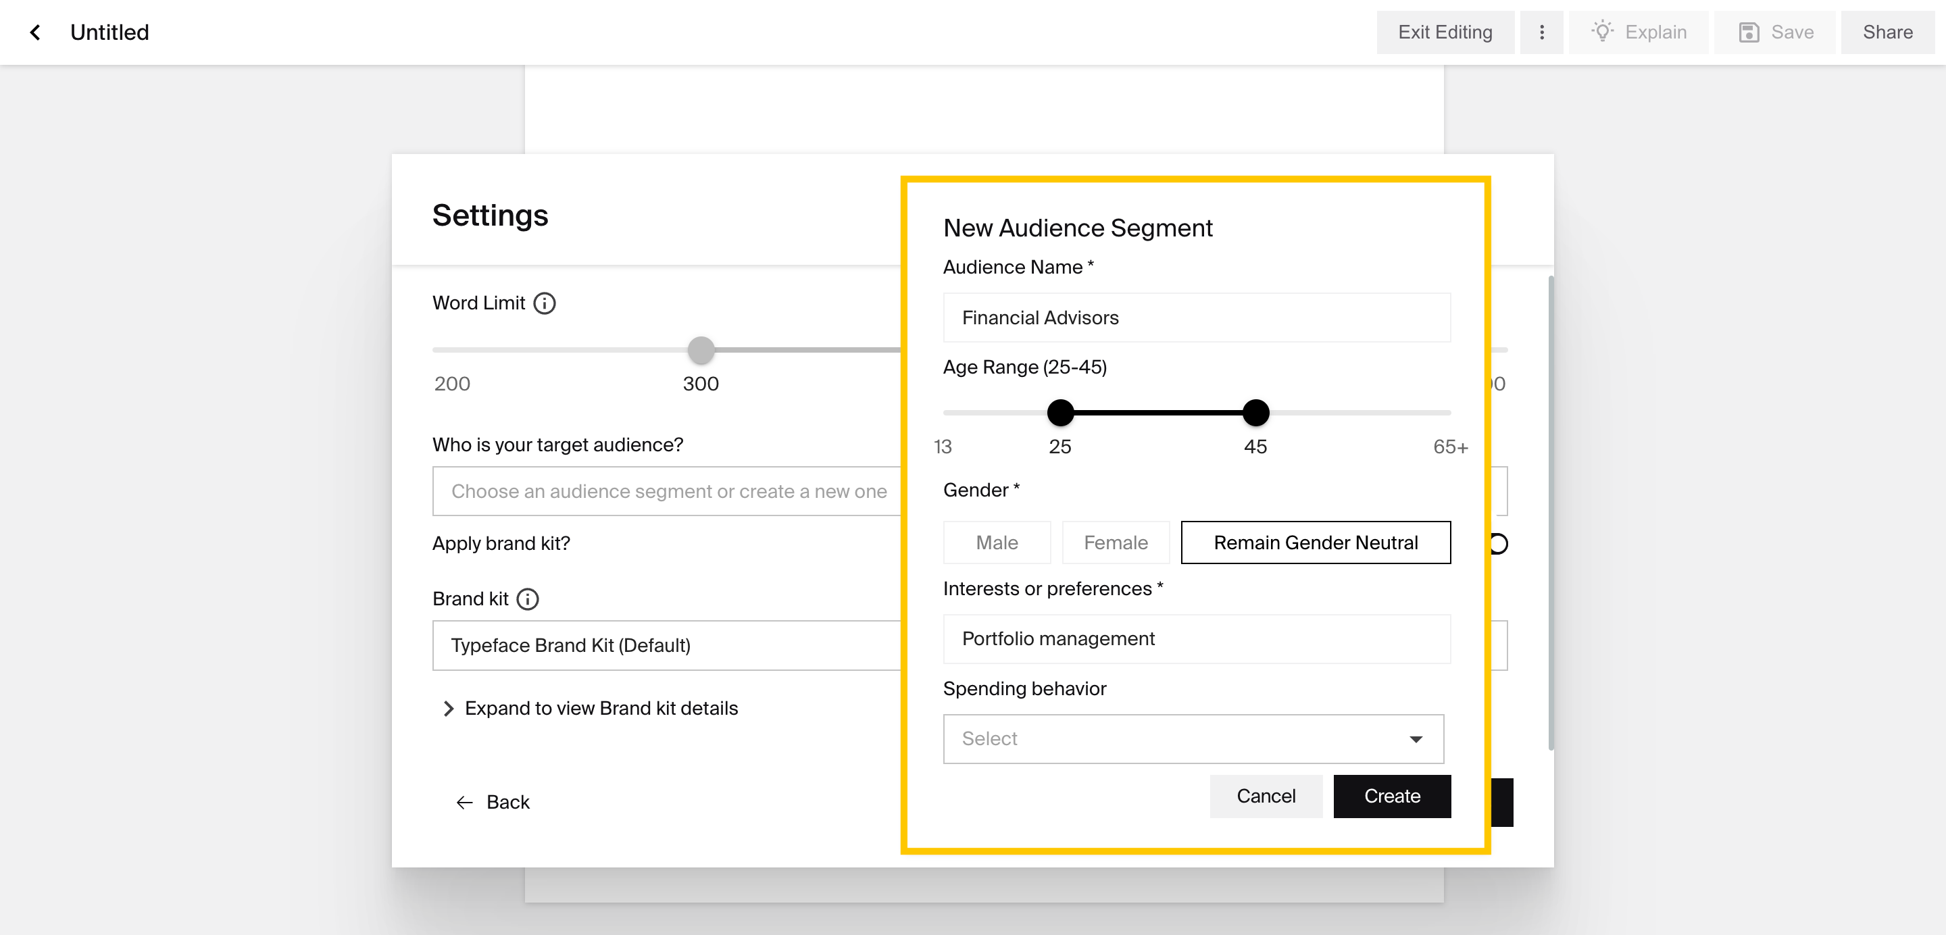Image resolution: width=1946 pixels, height=935 pixels.
Task: Select the Male gender option
Action: (997, 542)
